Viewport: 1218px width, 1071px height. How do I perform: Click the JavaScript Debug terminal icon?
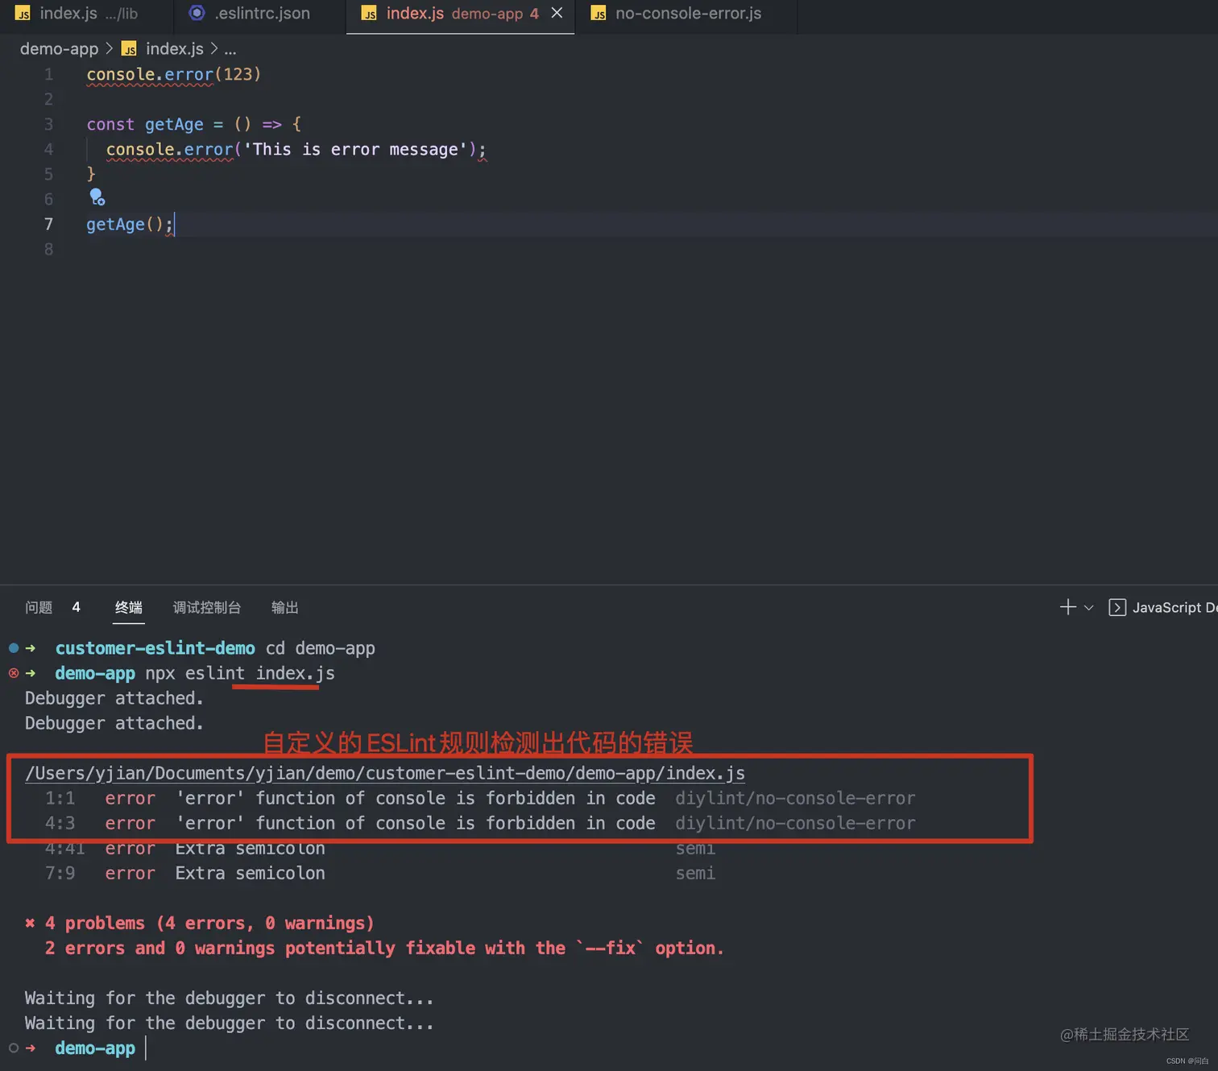click(1117, 607)
